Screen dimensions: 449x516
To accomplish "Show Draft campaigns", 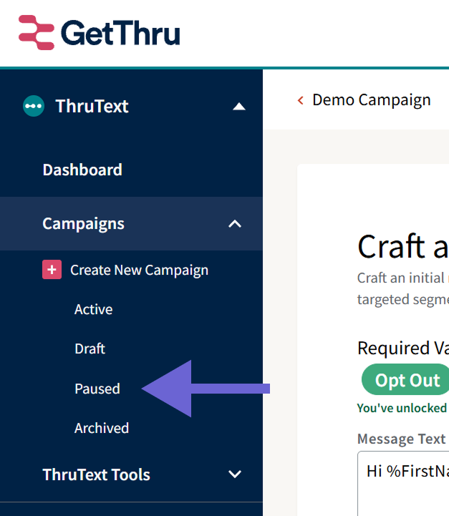I will (90, 349).
